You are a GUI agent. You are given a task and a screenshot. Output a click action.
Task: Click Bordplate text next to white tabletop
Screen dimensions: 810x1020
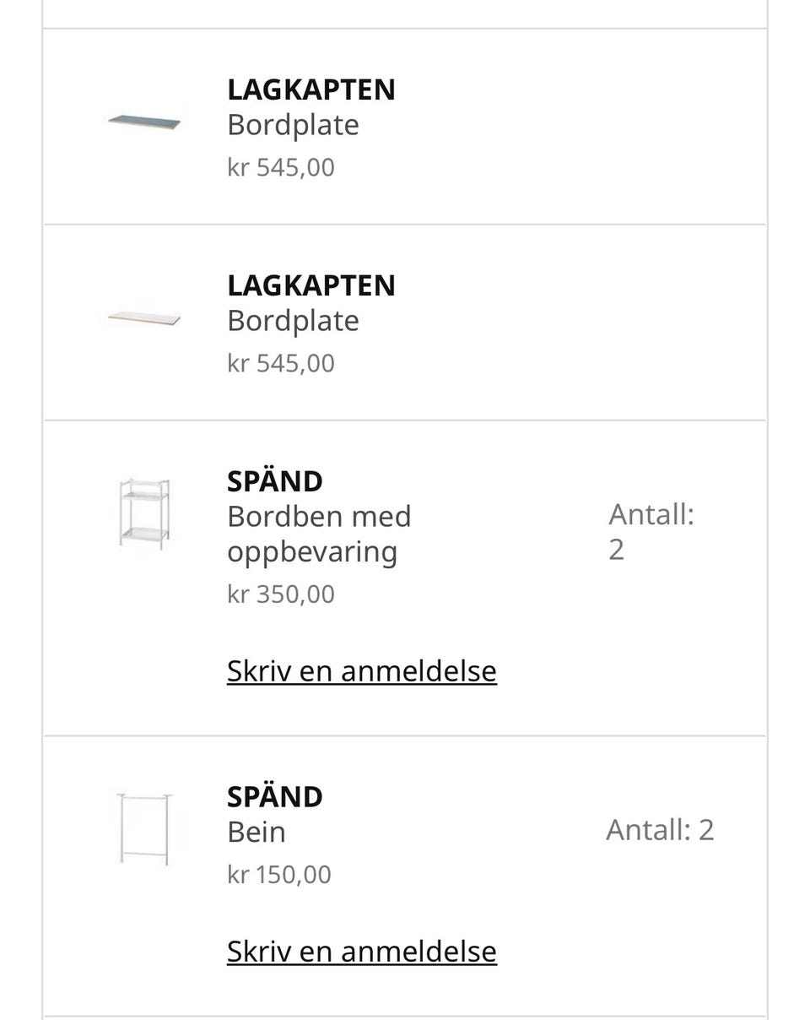coord(293,321)
